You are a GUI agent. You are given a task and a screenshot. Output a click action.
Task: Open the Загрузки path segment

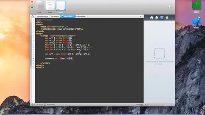click(x=55, y=16)
